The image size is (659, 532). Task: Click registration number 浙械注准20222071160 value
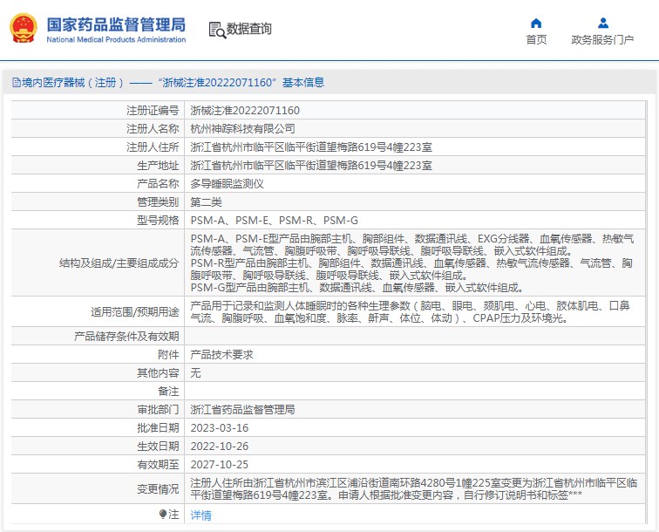pos(245,111)
